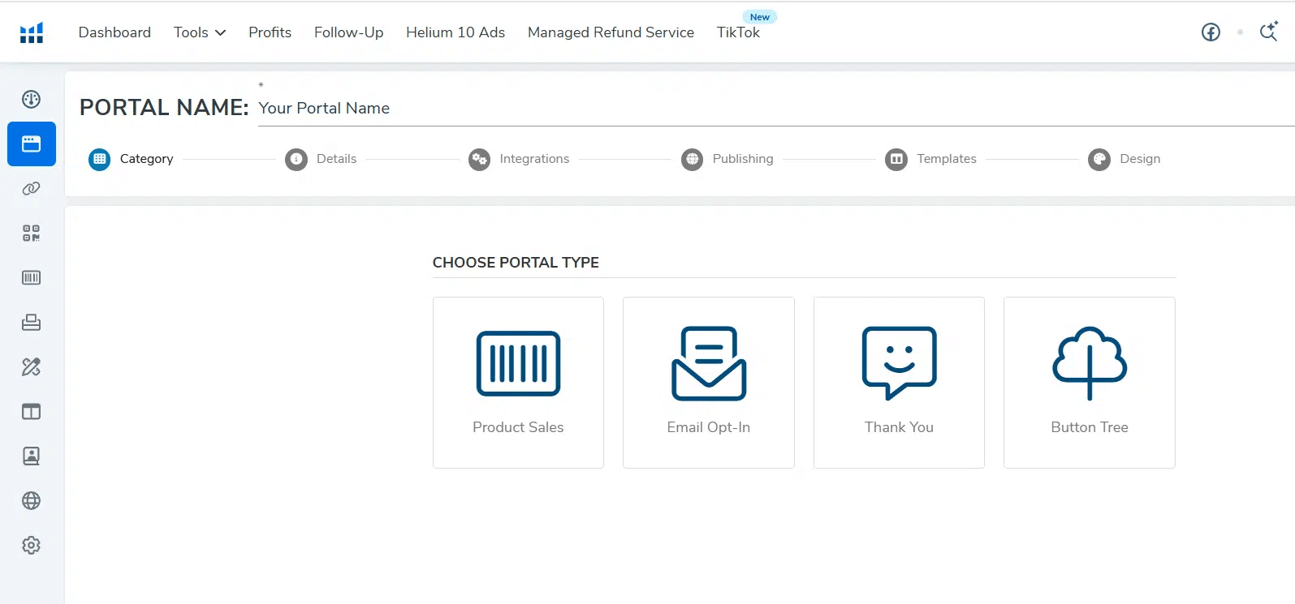Go to Helium 10 Ads
Viewport: 1295px width, 604px height.
click(x=455, y=32)
